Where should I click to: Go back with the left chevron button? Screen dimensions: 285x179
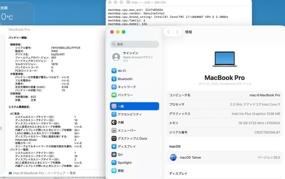[168, 32]
